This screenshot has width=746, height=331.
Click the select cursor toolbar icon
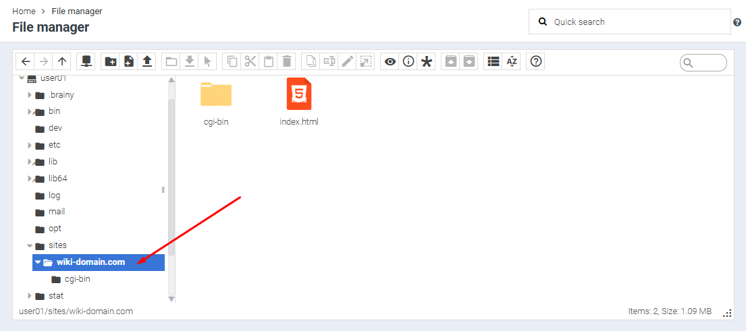click(207, 61)
